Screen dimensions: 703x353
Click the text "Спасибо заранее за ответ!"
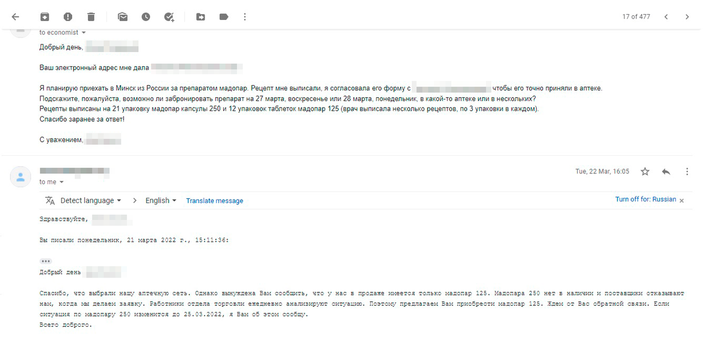point(82,119)
